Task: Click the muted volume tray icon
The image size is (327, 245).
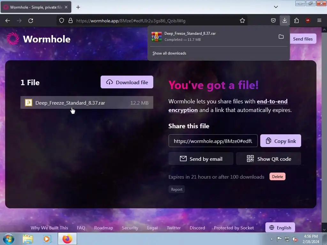Action: point(295,239)
